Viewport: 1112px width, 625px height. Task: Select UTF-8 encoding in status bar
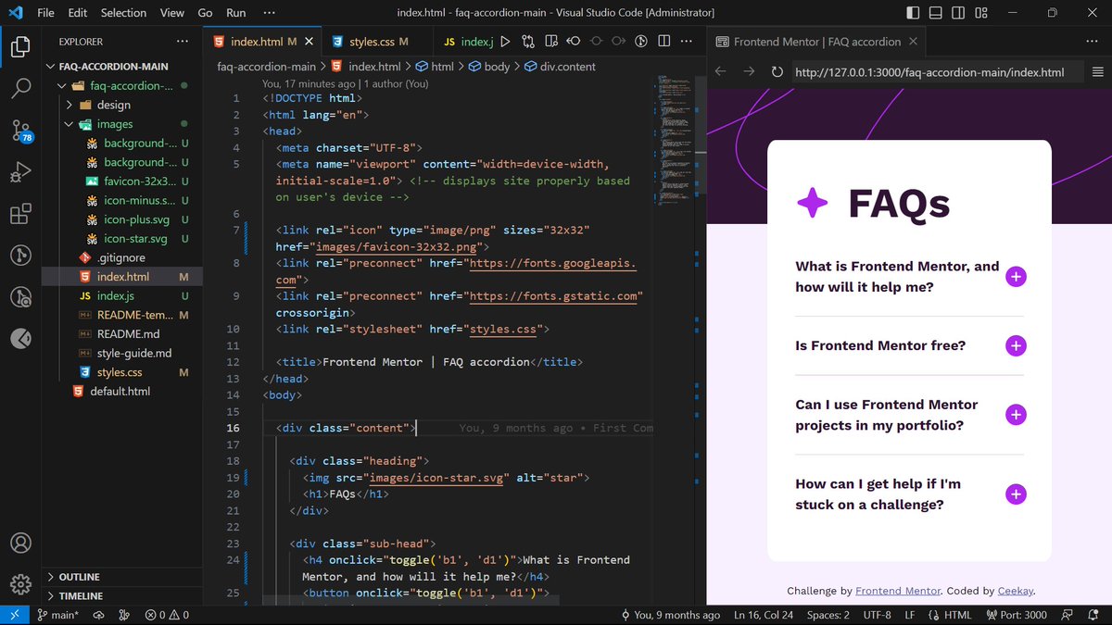pos(877,615)
